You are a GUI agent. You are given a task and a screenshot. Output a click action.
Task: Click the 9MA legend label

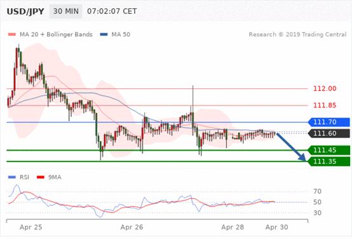(x=55, y=177)
